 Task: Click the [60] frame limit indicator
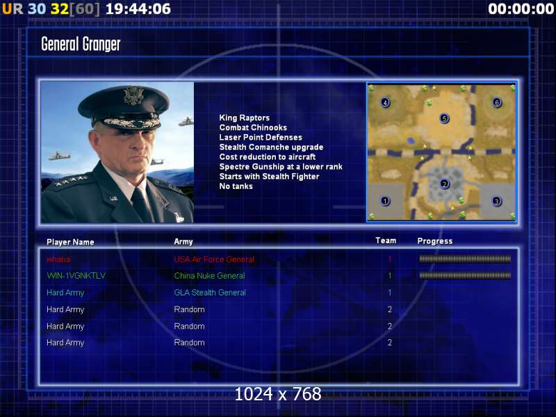[x=85, y=9]
